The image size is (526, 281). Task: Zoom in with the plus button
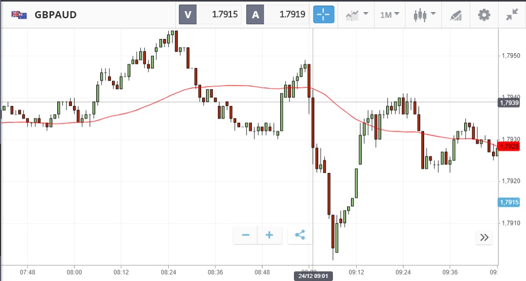pos(270,235)
